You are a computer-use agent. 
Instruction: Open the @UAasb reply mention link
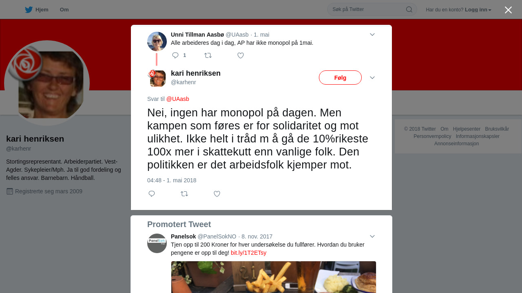coord(178,99)
